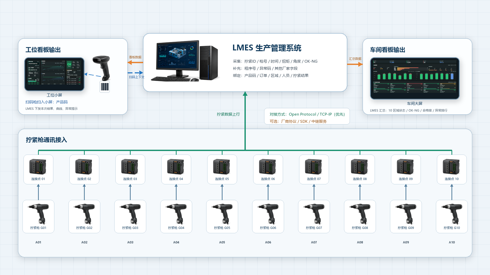
Task: Click the 连接点 01 controller icon
Action: tap(38, 167)
